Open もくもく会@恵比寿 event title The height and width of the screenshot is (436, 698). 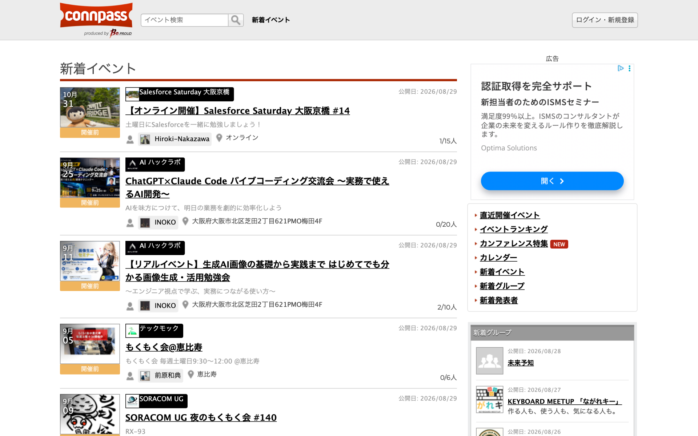164,347
